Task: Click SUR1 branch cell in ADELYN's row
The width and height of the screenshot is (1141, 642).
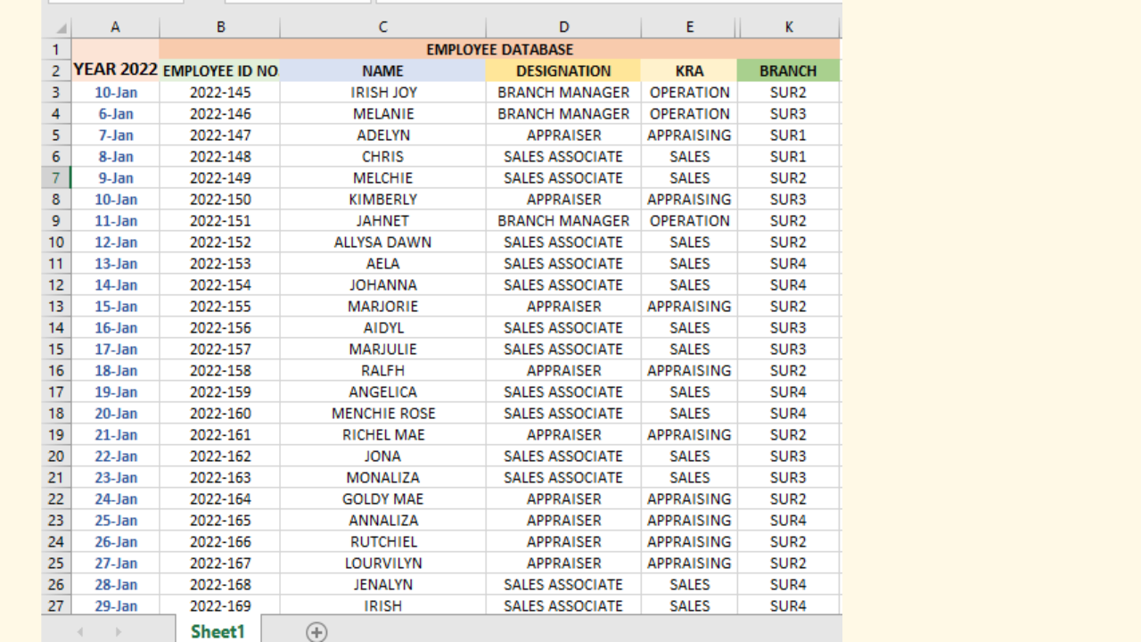Action: click(x=789, y=136)
